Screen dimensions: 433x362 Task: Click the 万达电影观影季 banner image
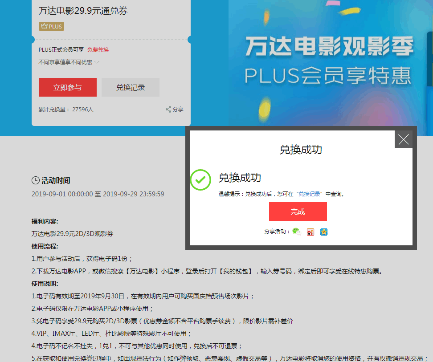[329, 63]
